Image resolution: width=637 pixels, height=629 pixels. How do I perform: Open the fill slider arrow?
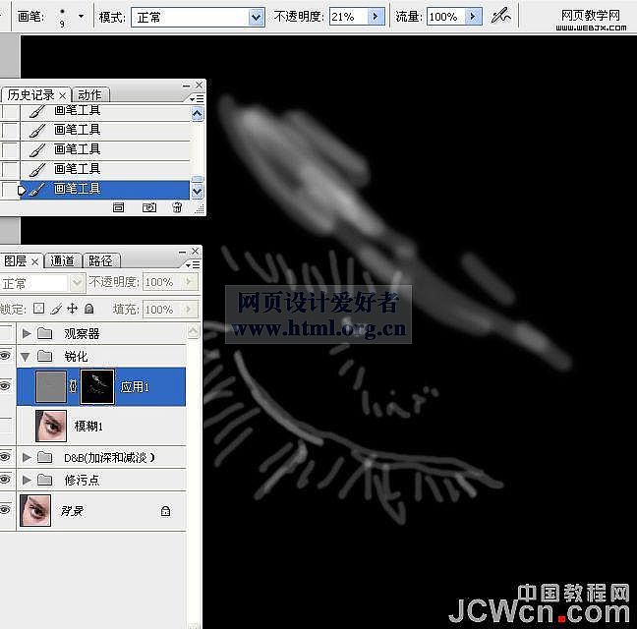(x=189, y=310)
